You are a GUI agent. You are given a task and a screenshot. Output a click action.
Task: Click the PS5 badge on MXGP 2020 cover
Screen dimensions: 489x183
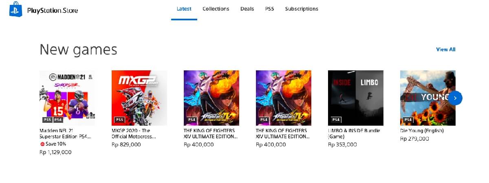pos(119,120)
